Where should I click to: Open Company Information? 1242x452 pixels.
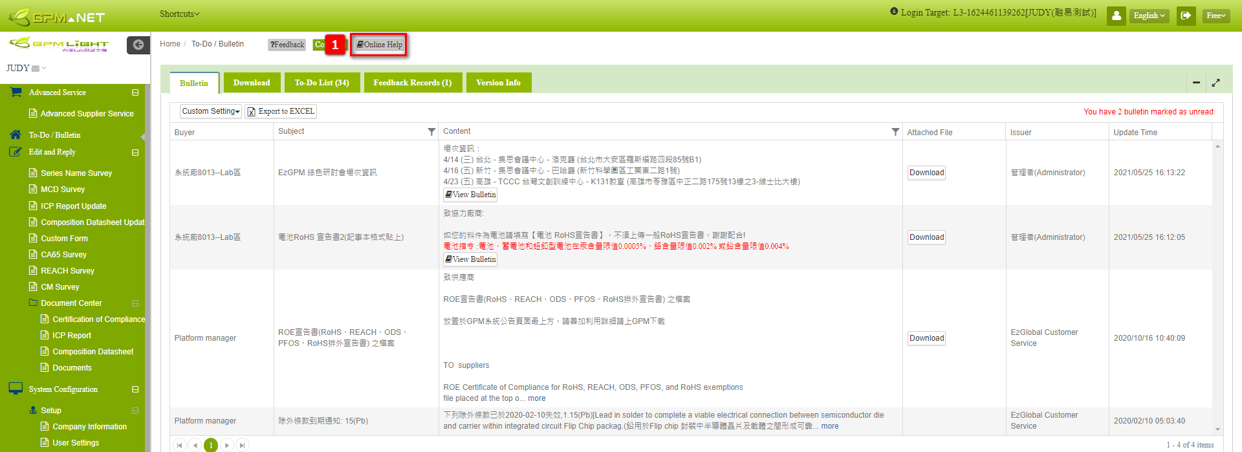89,427
